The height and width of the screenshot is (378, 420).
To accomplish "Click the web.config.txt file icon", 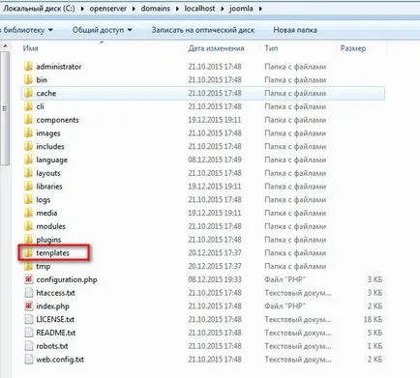I will pyautogui.click(x=29, y=360).
